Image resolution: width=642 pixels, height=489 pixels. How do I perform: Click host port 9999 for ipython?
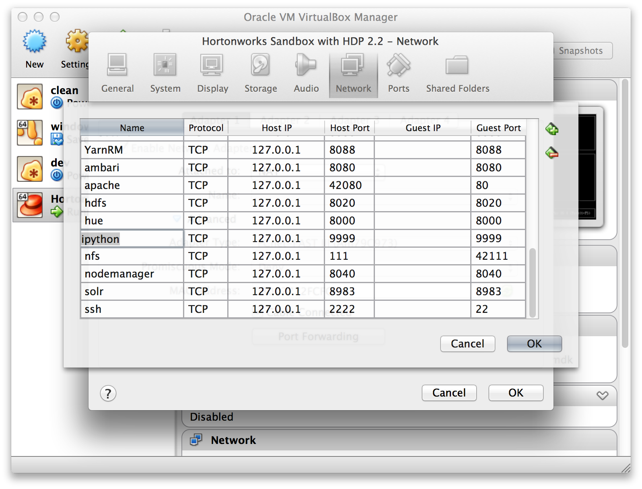(350, 238)
